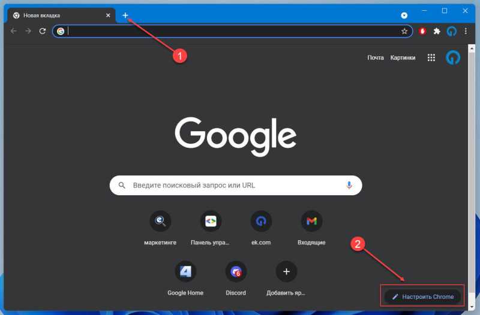The width and height of the screenshot is (480, 315).
Task: Open the tab search dropdown in title bar
Action: pos(404,16)
